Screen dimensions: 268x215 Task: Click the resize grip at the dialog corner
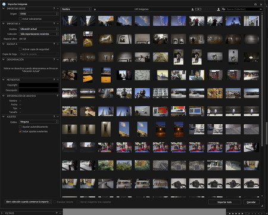(x=262, y=205)
